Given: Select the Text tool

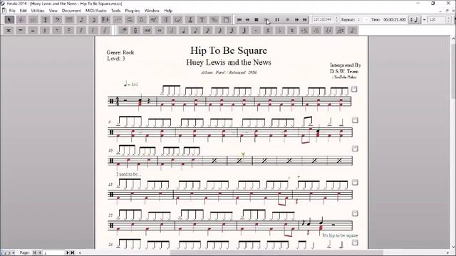Looking at the screenshot, I should click(202, 20).
